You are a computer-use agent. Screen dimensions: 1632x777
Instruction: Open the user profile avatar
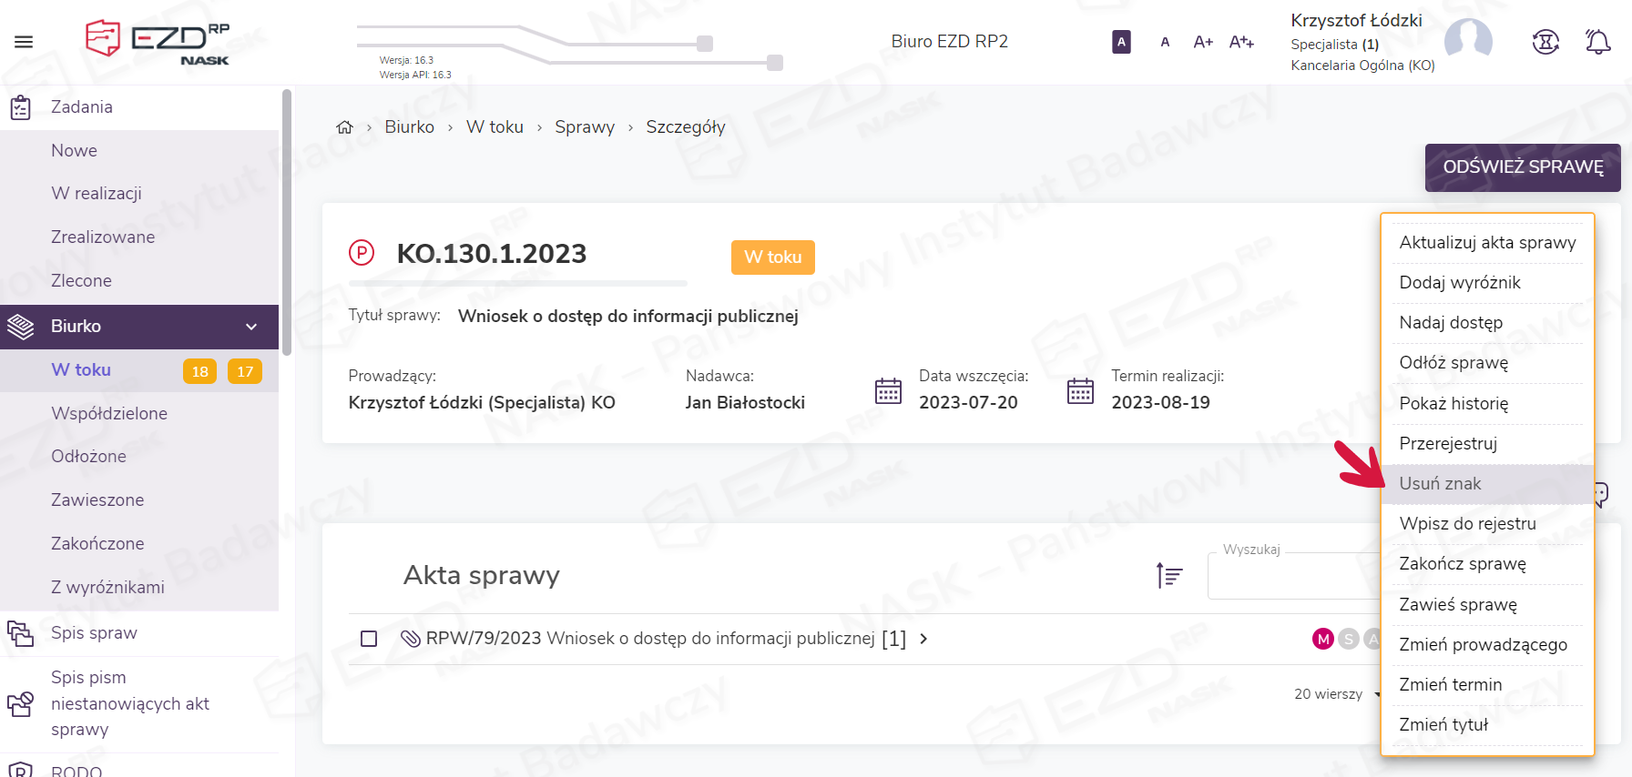[1468, 42]
